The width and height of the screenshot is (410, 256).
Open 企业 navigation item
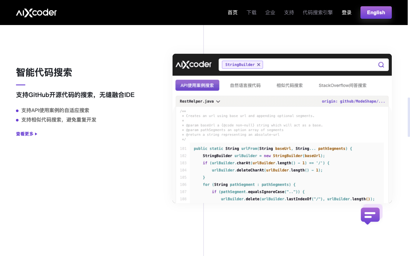coord(270,13)
